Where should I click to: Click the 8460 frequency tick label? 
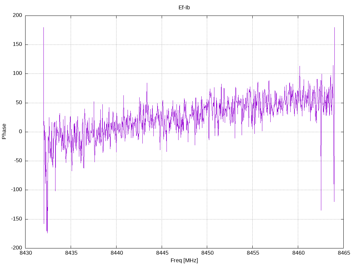click(x=298, y=253)
